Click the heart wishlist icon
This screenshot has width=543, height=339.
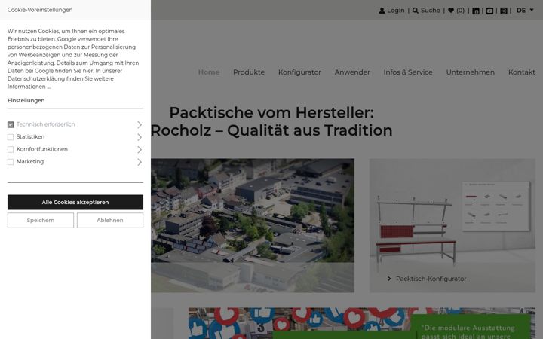pyautogui.click(x=451, y=11)
